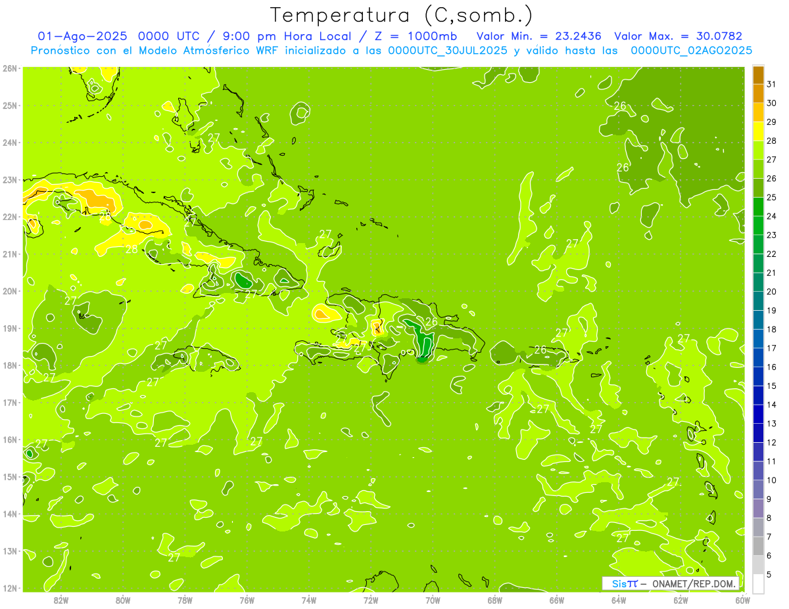Screen dimensions: 789x609
Task: Click the 78W longitude axis label
Action: [185, 600]
